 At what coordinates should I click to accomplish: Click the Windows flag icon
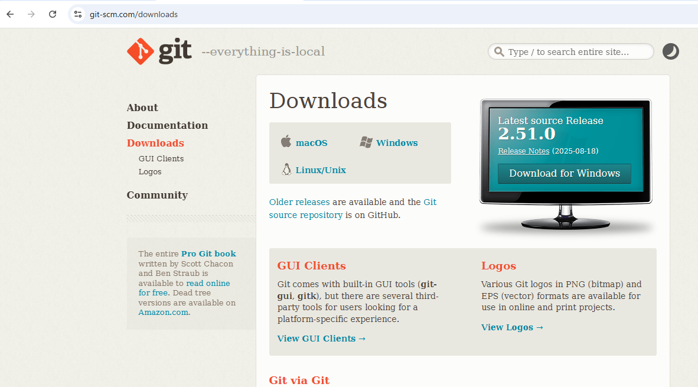pyautogui.click(x=366, y=142)
